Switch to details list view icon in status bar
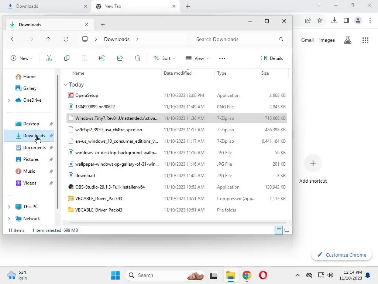The height and width of the screenshot is (284, 378). coord(279,230)
